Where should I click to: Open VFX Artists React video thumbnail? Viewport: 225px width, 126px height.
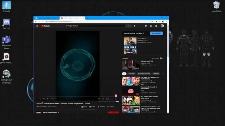tap(131, 100)
